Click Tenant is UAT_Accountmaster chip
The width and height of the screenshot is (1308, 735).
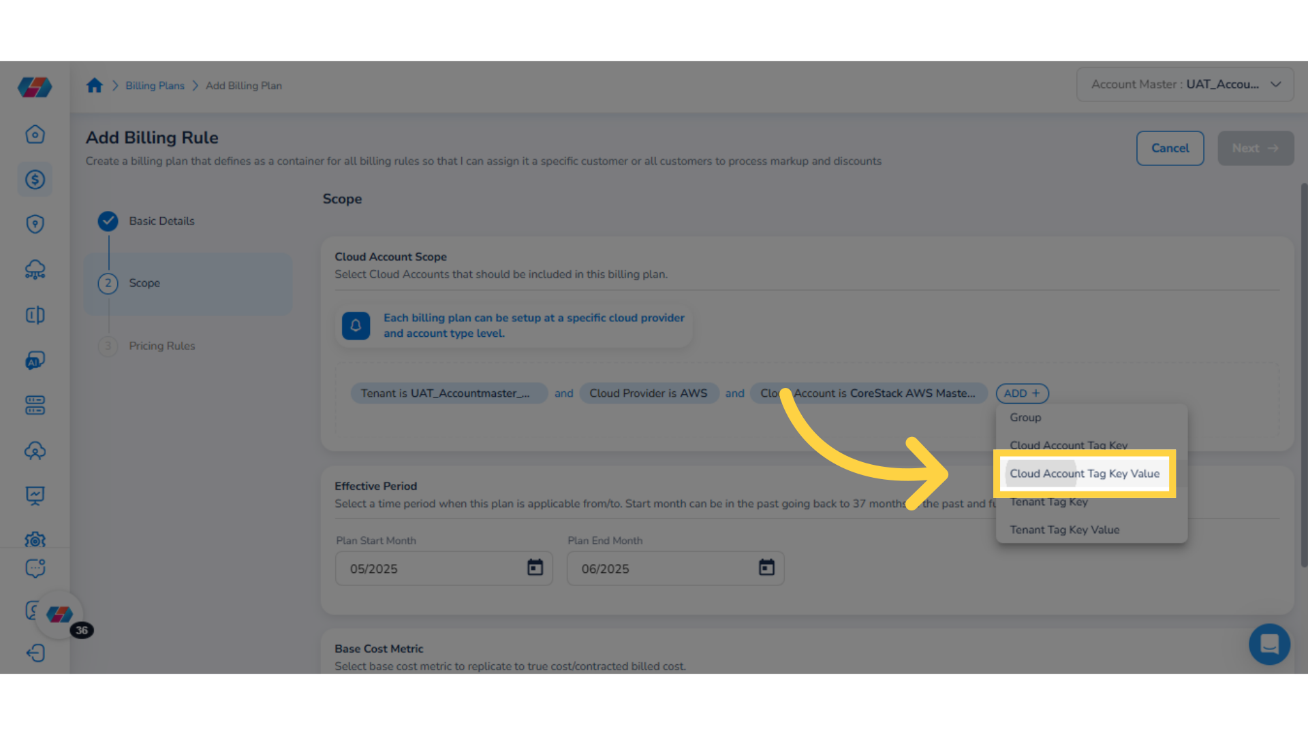(x=449, y=393)
